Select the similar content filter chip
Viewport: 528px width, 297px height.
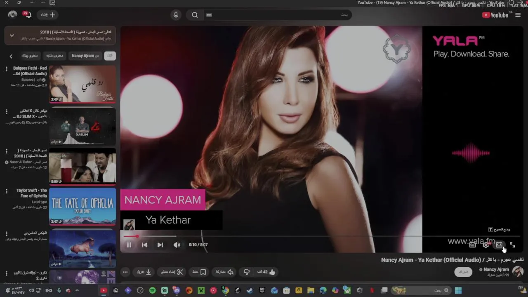[54, 56]
